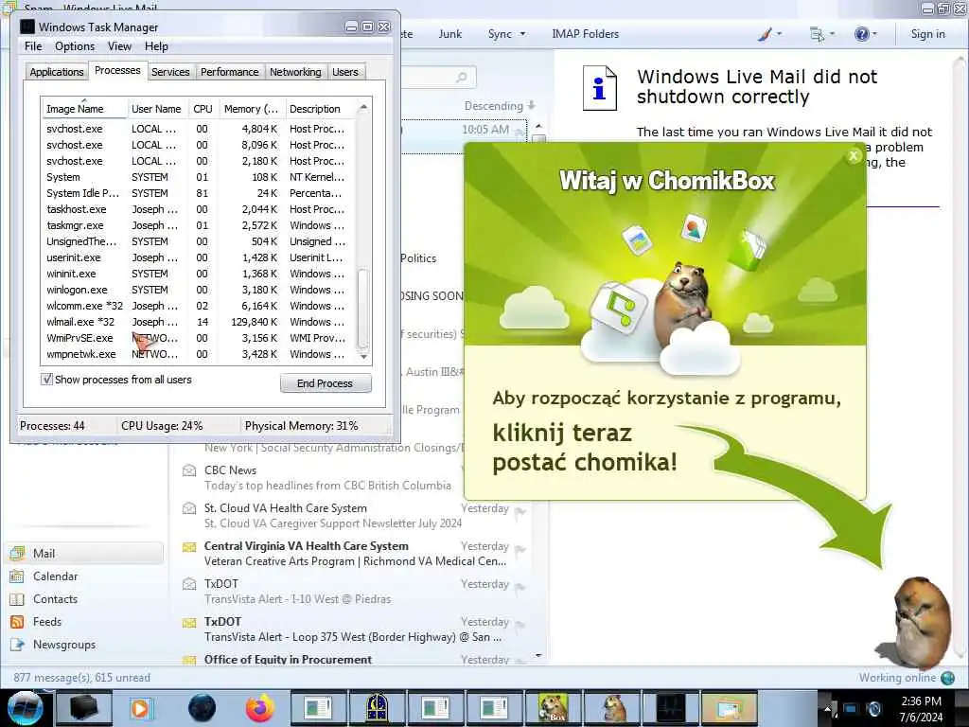This screenshot has width=969, height=727.
Task: Click the Contacts icon in the sidebar
Action: tap(17, 599)
